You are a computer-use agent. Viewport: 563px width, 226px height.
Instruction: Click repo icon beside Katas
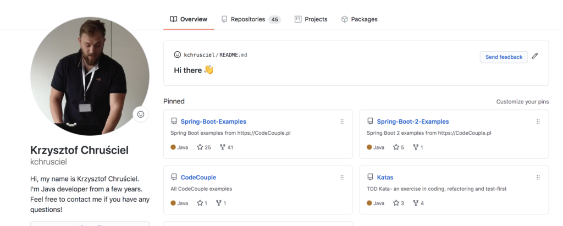point(370,177)
